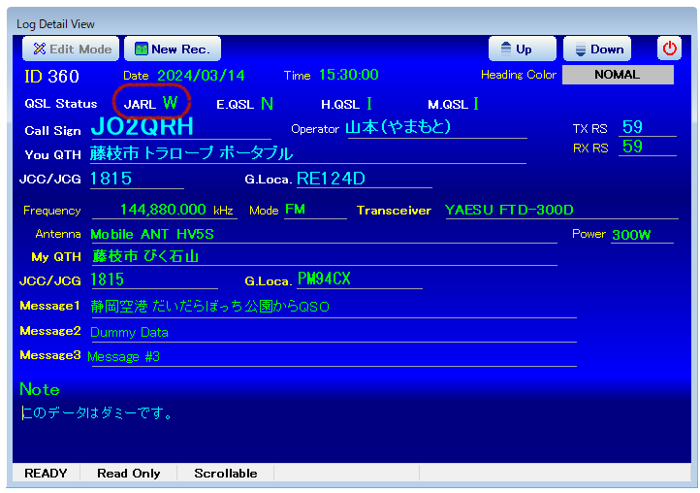Click the Read Only status bar panel
The width and height of the screenshot is (700, 493).
pyautogui.click(x=130, y=474)
